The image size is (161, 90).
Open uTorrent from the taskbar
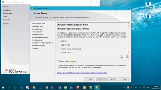click(x=65, y=87)
